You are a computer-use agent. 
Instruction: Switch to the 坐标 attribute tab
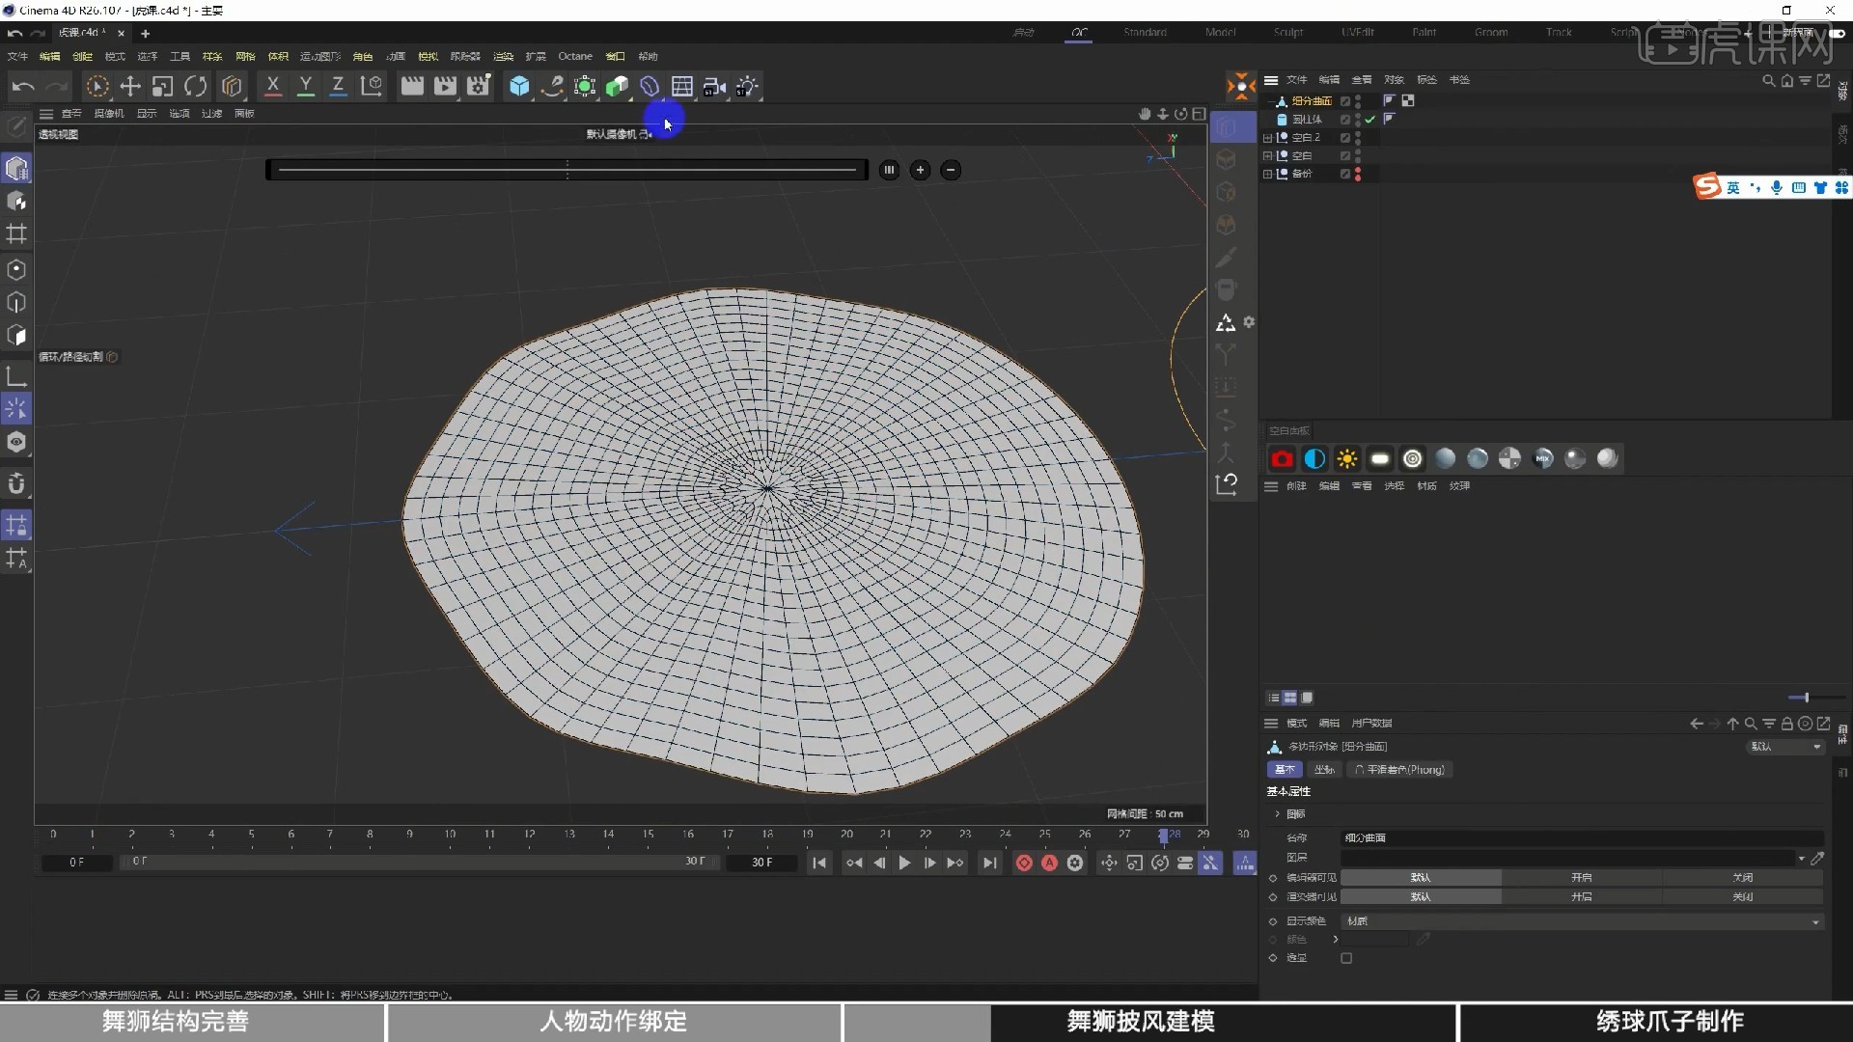[x=1324, y=770]
